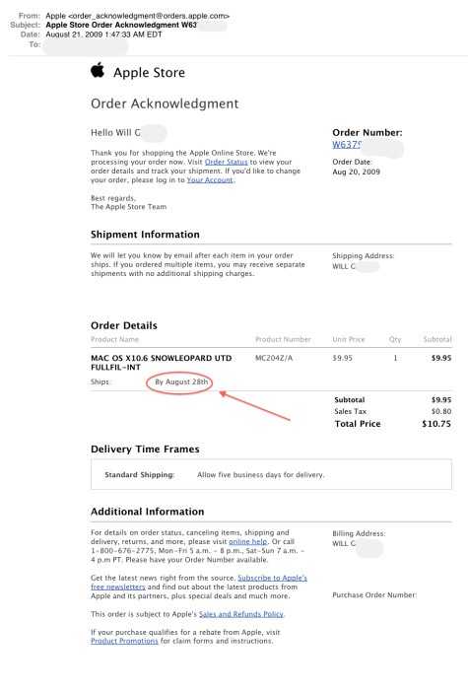Click the Mac OS X10.6 Snowleopard product name
The width and height of the screenshot is (468, 692).
tap(161, 363)
